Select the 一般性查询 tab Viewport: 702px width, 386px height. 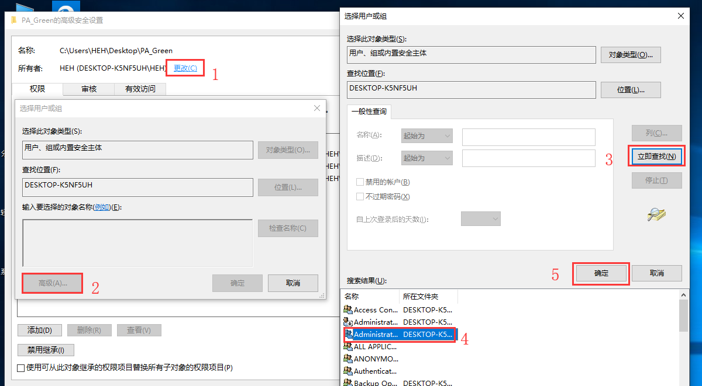click(369, 111)
